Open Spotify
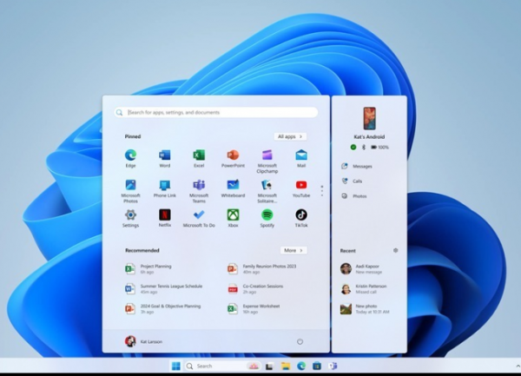The image size is (521, 376). point(267,218)
